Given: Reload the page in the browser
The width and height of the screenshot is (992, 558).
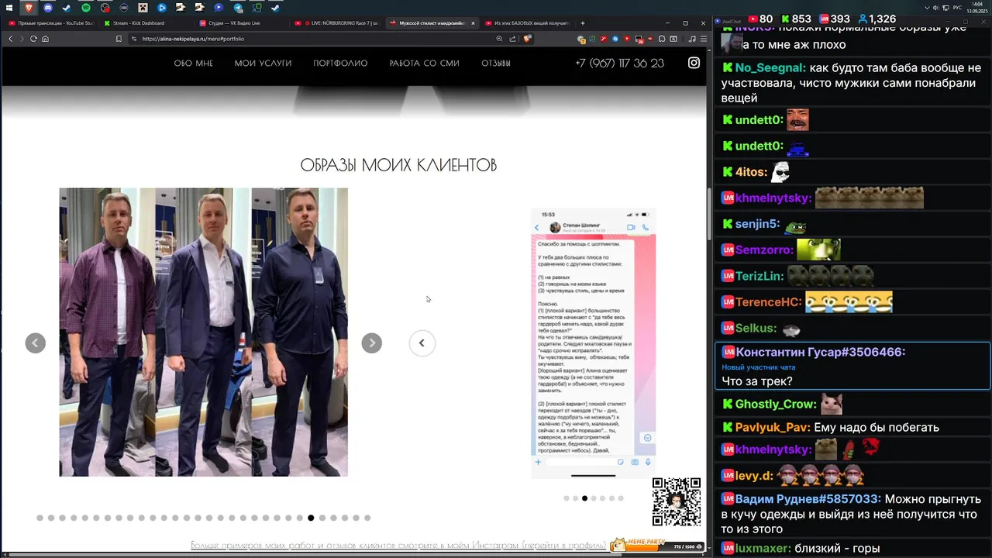Looking at the screenshot, I should coord(33,39).
